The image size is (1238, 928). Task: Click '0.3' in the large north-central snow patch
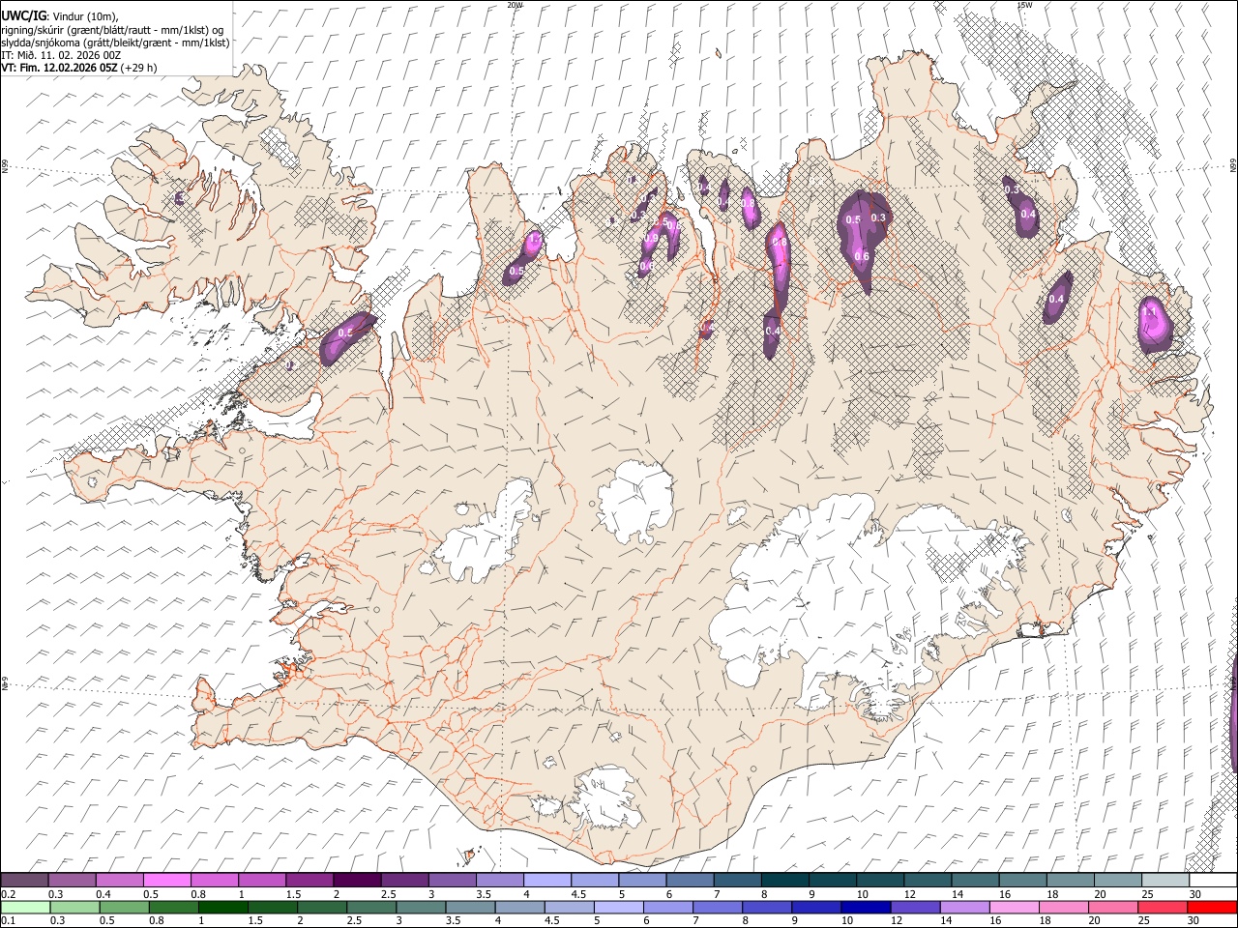click(878, 218)
